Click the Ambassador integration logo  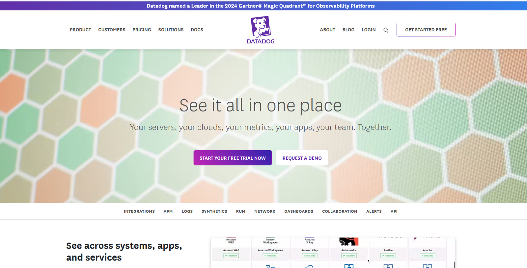point(349,242)
